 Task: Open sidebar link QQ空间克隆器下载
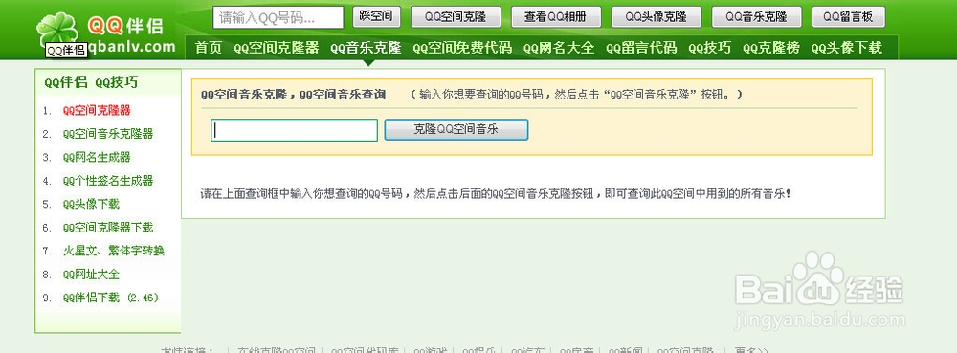point(108,228)
